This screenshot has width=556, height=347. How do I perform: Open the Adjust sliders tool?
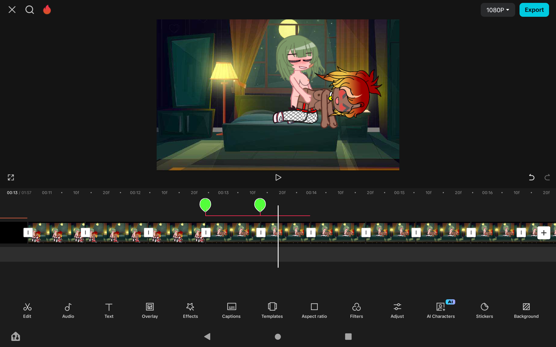tap(397, 310)
